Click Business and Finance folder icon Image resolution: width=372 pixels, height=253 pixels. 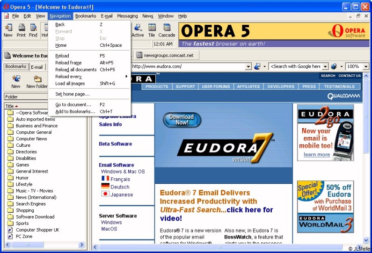[x=10, y=126]
